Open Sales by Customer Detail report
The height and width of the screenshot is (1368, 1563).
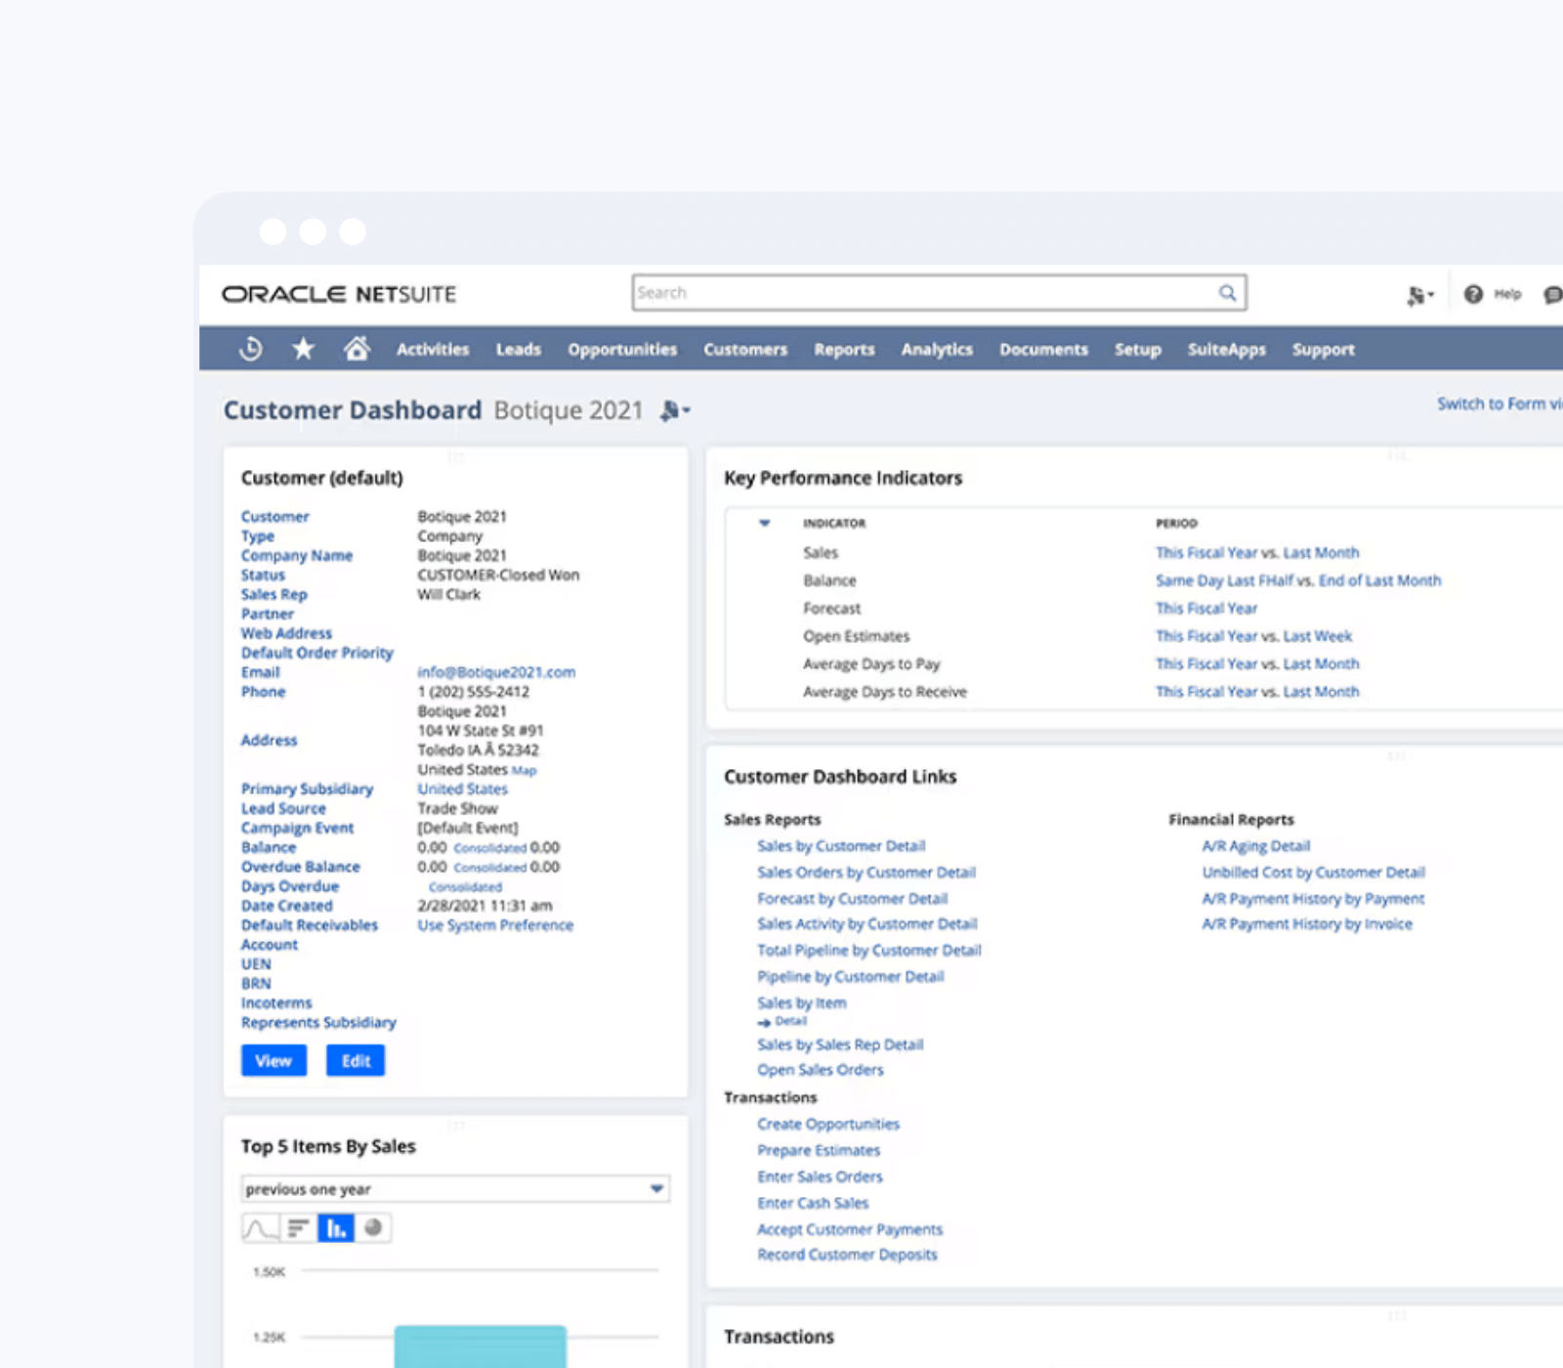[841, 846]
